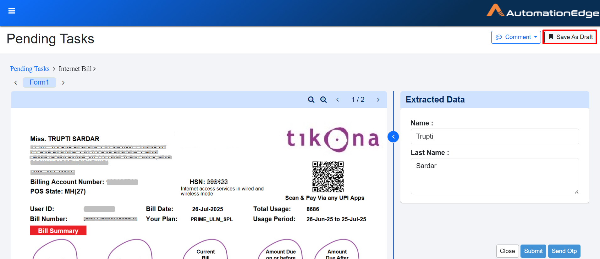Click the bill date 26-Jul-2025

pyautogui.click(x=207, y=209)
